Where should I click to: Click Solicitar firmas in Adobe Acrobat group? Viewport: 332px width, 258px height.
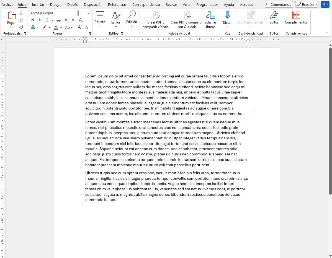[x=210, y=20]
